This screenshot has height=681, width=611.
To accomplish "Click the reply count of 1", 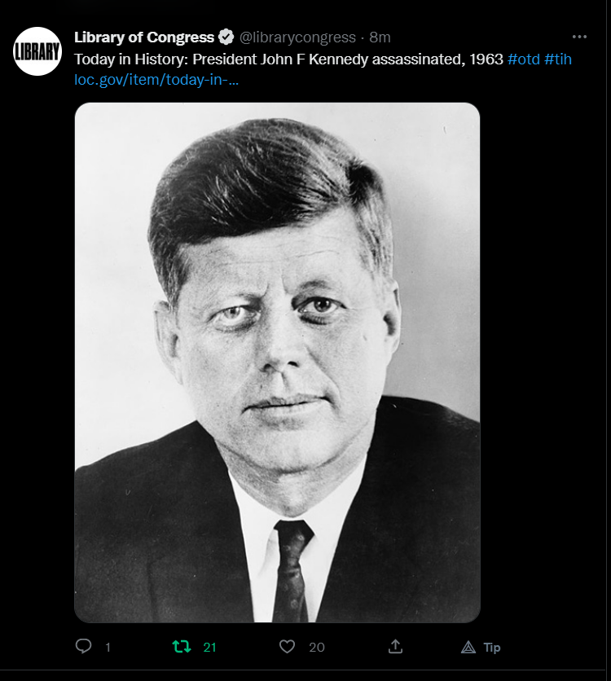I will pos(108,647).
